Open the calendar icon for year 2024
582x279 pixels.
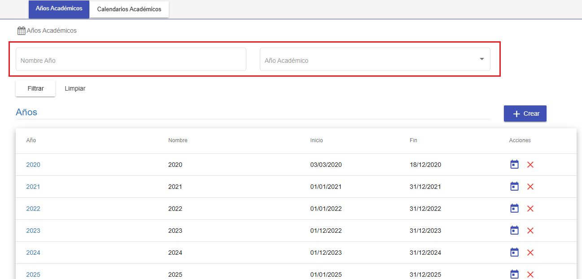pos(514,253)
